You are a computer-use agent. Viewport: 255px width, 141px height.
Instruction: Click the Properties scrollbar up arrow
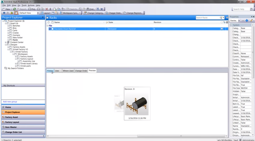(253, 25)
